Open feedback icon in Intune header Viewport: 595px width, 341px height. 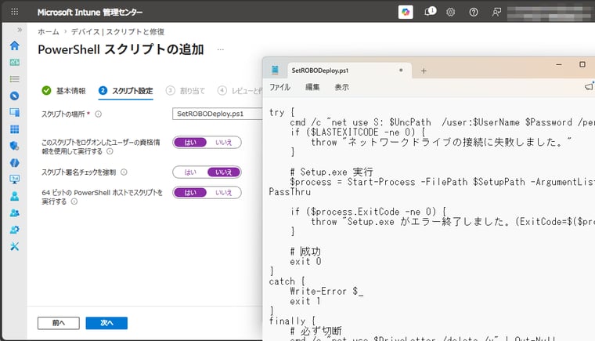(x=496, y=13)
